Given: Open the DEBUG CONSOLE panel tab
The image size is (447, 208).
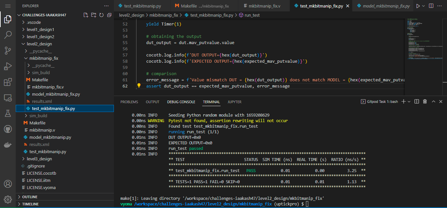Looking at the screenshot, I should [181, 102].
